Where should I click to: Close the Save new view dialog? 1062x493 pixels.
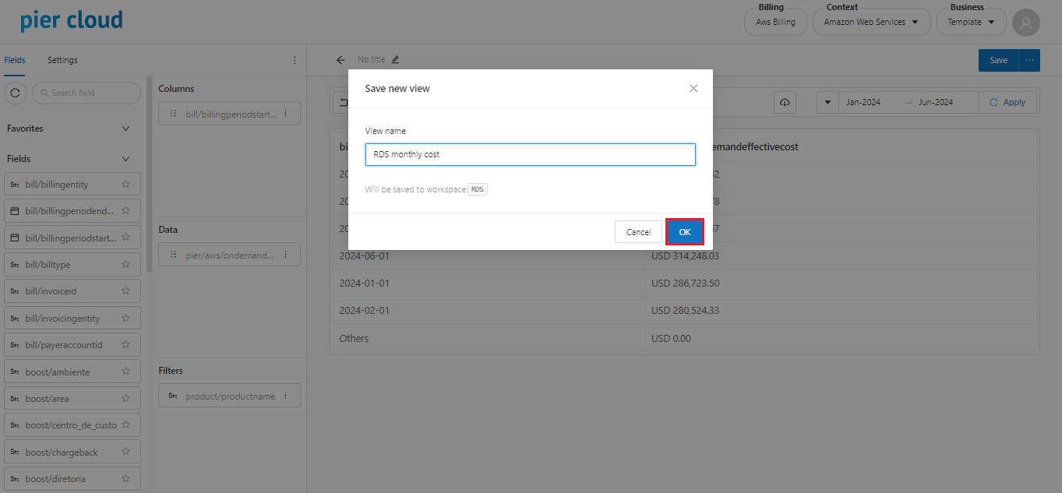tap(693, 89)
